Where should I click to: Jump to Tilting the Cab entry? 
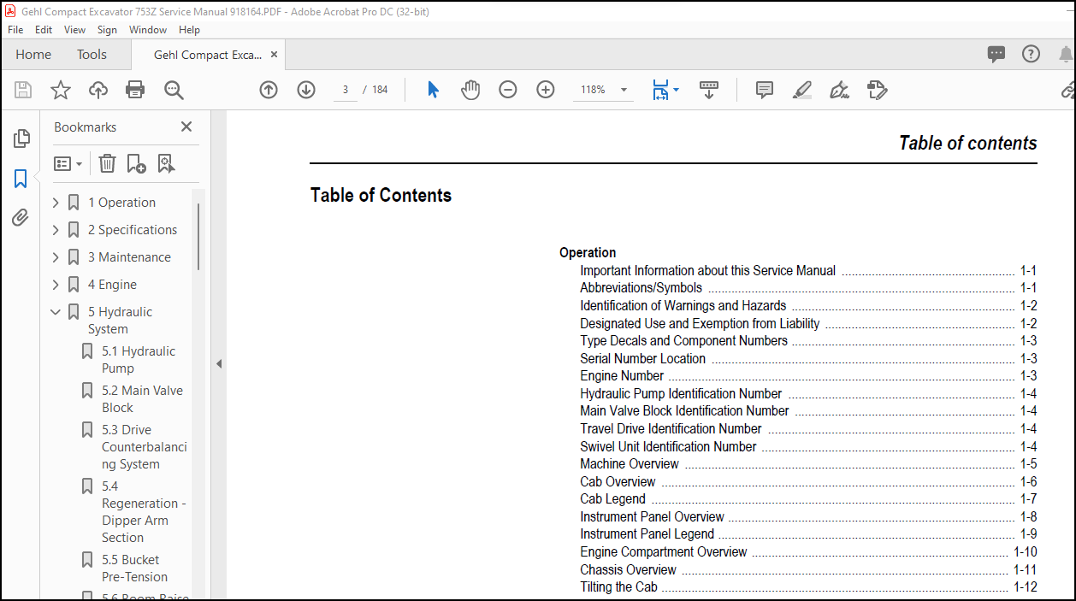click(618, 587)
